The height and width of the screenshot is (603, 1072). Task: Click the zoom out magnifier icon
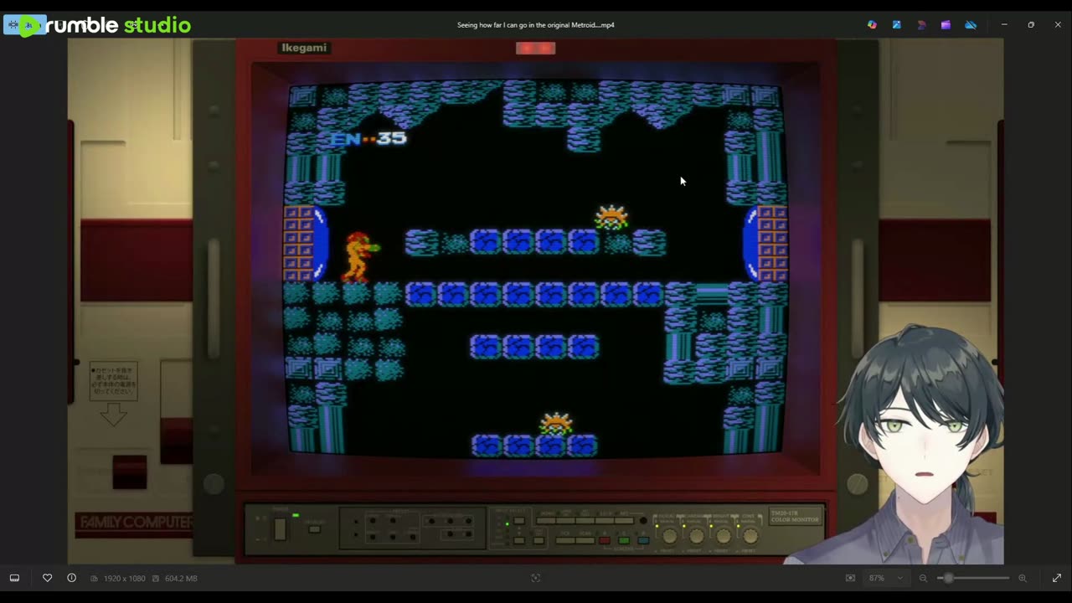[923, 578]
